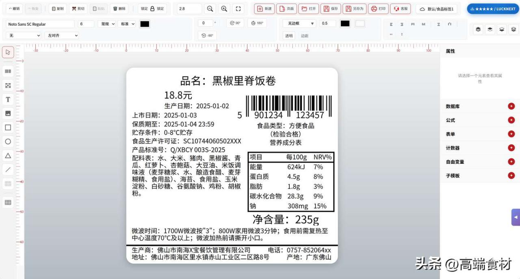This screenshot has width=520, height=279.
Task: Select the table insertion tool
Action: click(7, 202)
